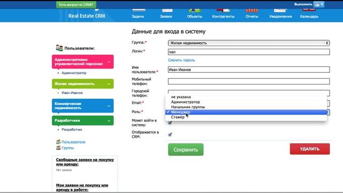
Task: Click the Мобильный телефон input field
Action: coord(249,81)
